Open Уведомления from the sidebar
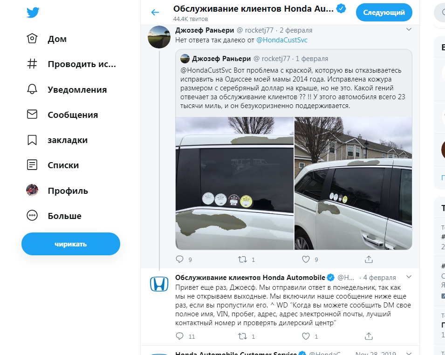Viewport: 445px width, 355px height. 67,89
